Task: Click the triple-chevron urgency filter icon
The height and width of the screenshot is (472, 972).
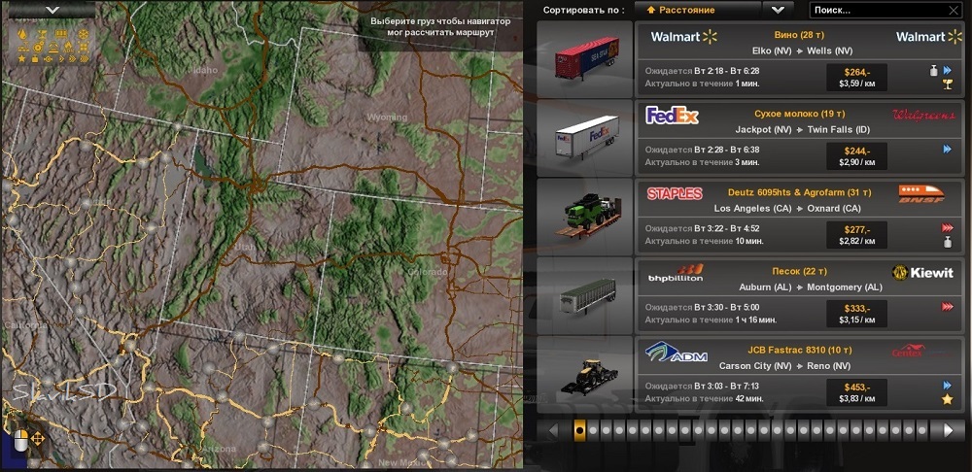Action: (84, 59)
